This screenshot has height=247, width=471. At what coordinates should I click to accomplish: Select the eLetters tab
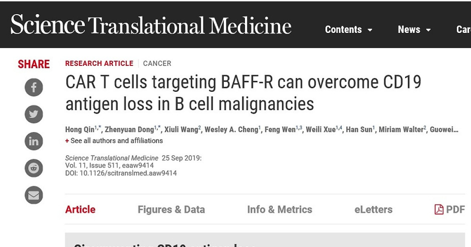tap(373, 209)
